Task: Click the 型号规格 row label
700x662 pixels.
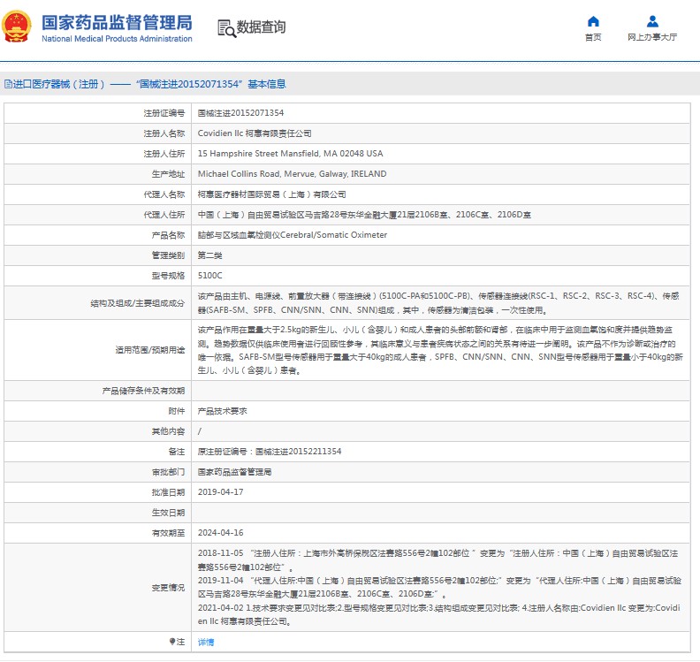Action: [168, 276]
